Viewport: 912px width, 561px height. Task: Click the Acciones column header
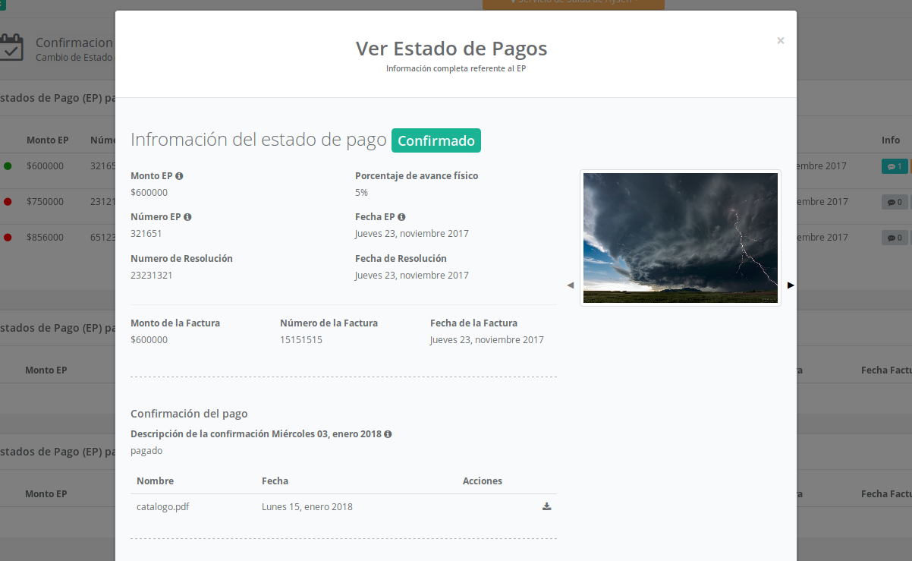(x=482, y=481)
